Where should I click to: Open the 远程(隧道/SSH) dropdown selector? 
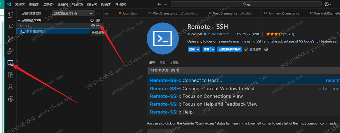pos(73,13)
